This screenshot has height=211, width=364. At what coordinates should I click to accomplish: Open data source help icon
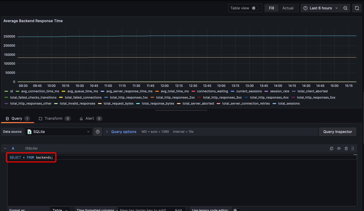(x=98, y=132)
